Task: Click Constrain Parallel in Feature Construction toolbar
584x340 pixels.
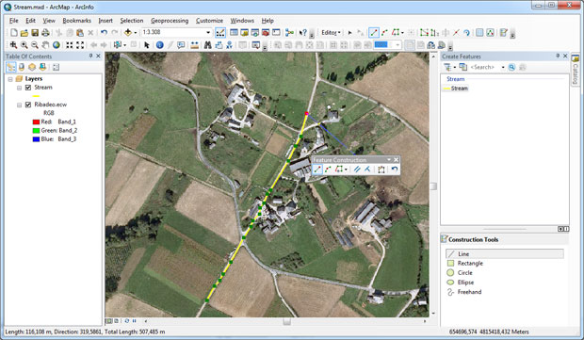Action: click(357, 170)
